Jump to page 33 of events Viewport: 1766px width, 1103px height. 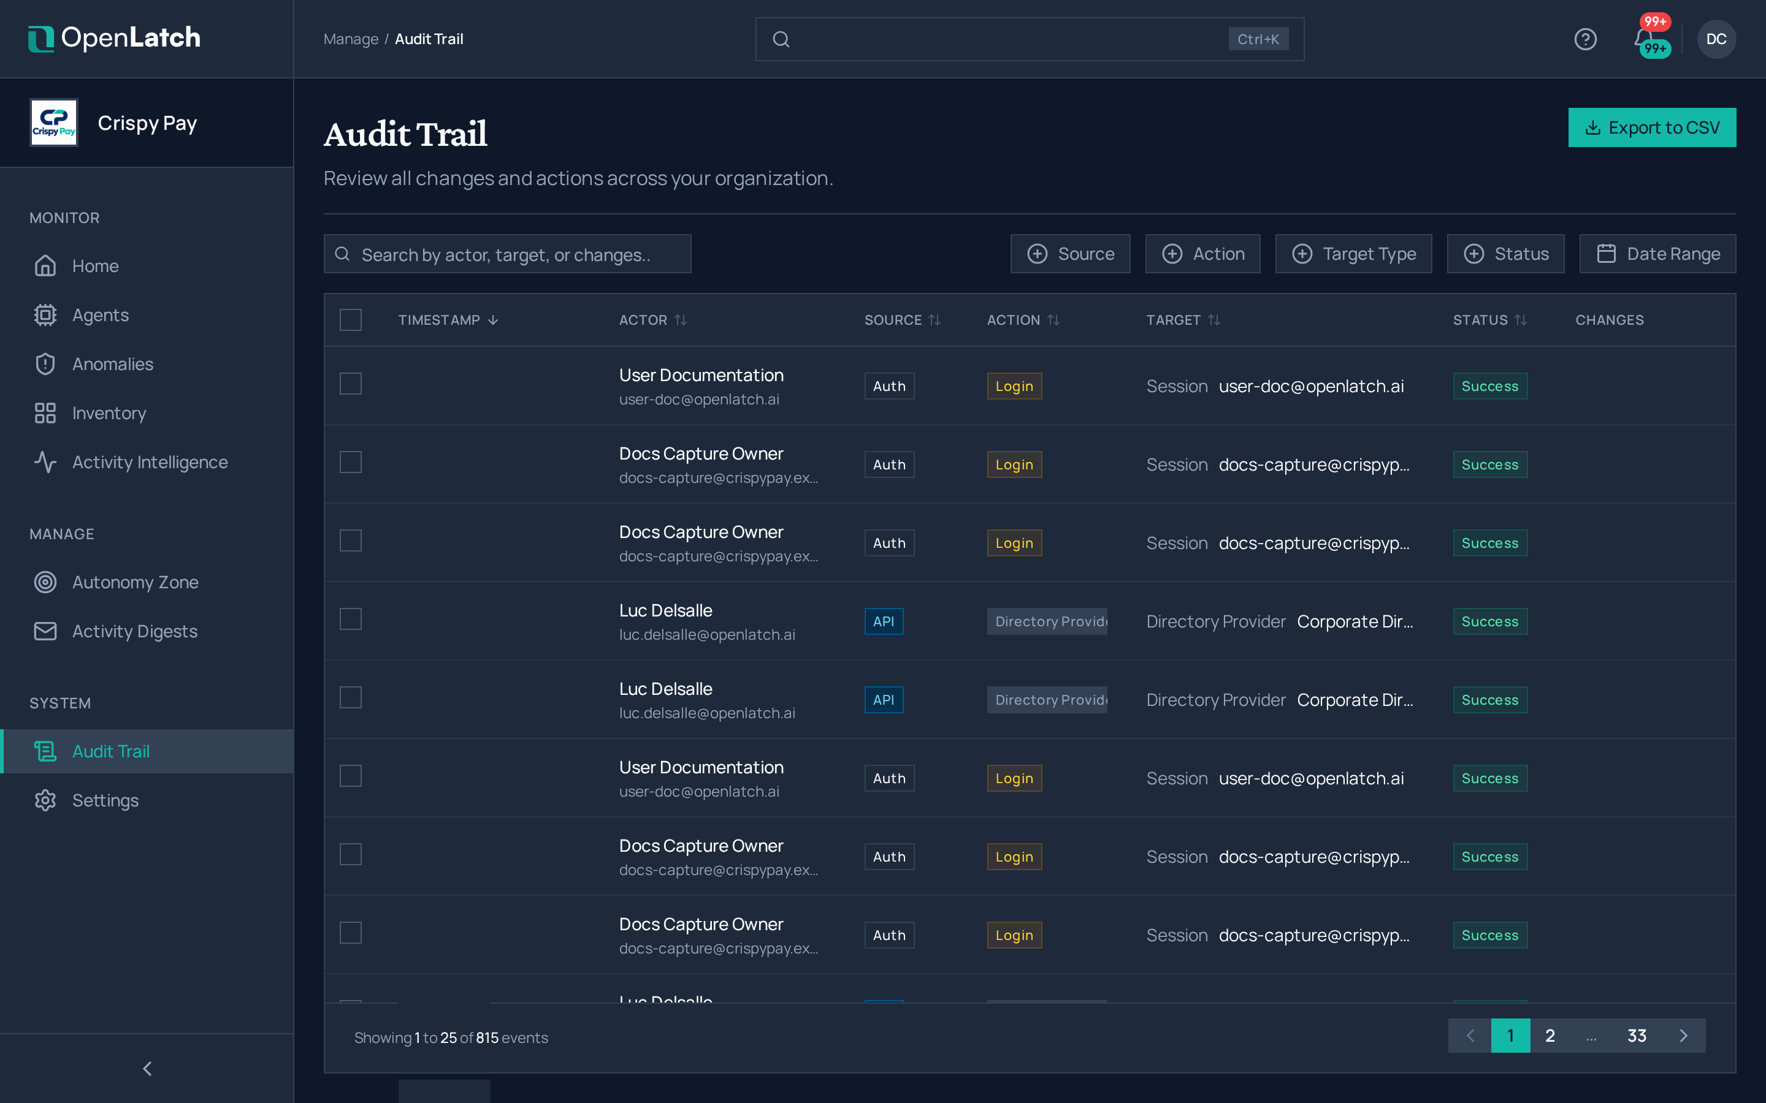click(1636, 1035)
